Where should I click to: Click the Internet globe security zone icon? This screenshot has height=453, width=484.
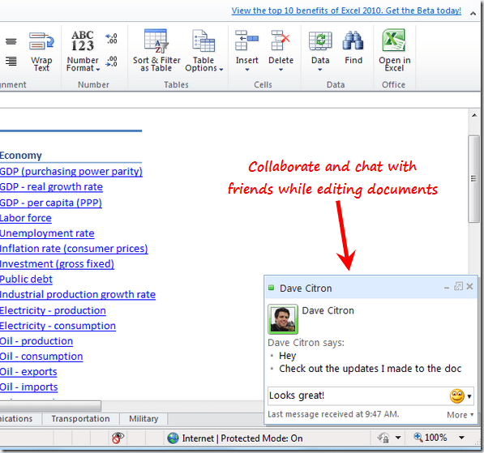pyautogui.click(x=173, y=438)
